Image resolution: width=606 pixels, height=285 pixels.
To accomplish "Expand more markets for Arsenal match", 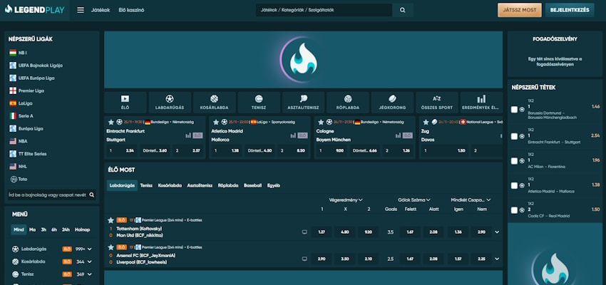I will [x=497, y=259].
